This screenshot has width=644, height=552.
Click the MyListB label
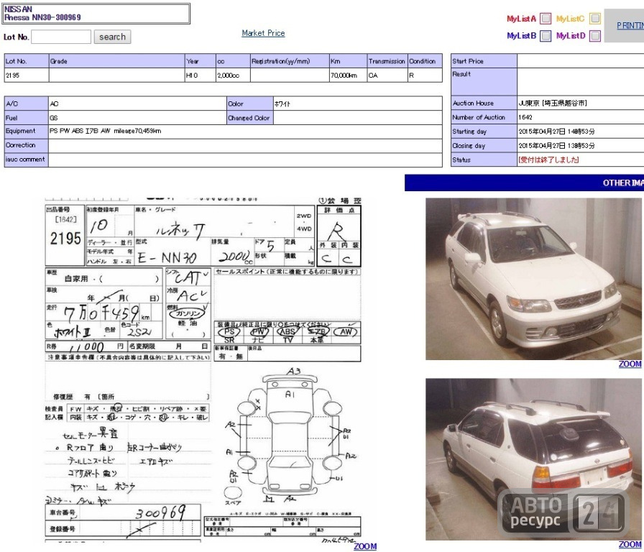point(521,36)
